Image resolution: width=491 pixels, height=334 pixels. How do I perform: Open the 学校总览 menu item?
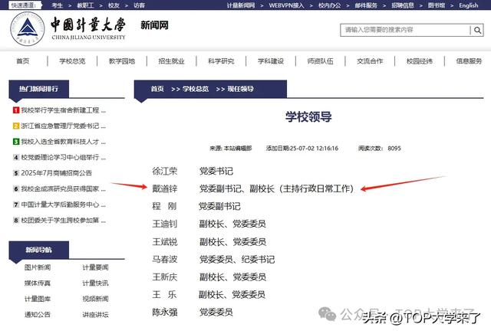[x=72, y=61]
